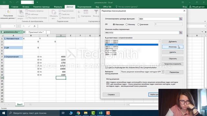Open the orange recorder taskbar icon
The width and height of the screenshot is (207, 116).
[x=108, y=113]
